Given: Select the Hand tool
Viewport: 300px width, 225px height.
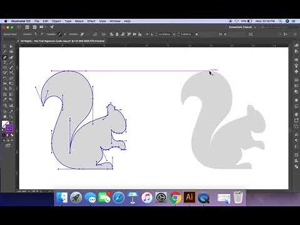Looking at the screenshot, I should pos(4,117).
